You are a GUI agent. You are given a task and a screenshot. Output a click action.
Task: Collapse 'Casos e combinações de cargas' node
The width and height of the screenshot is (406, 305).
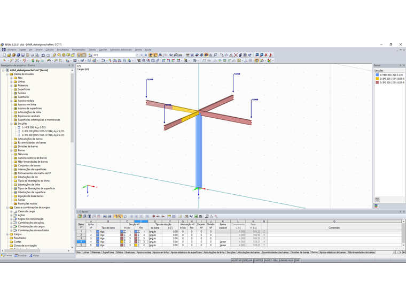point(7,208)
